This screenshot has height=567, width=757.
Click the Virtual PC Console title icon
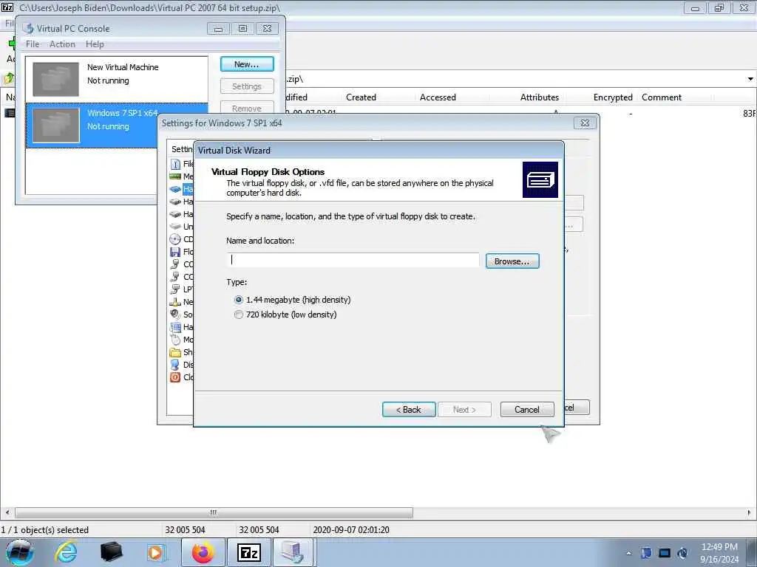click(x=28, y=29)
